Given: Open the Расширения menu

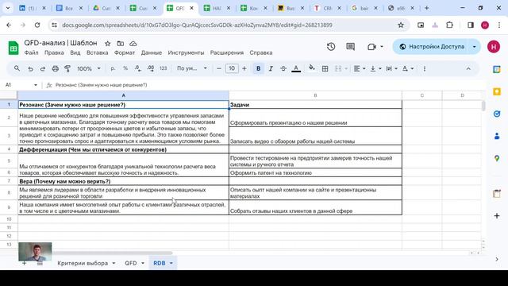Looking at the screenshot, I should (227, 52).
